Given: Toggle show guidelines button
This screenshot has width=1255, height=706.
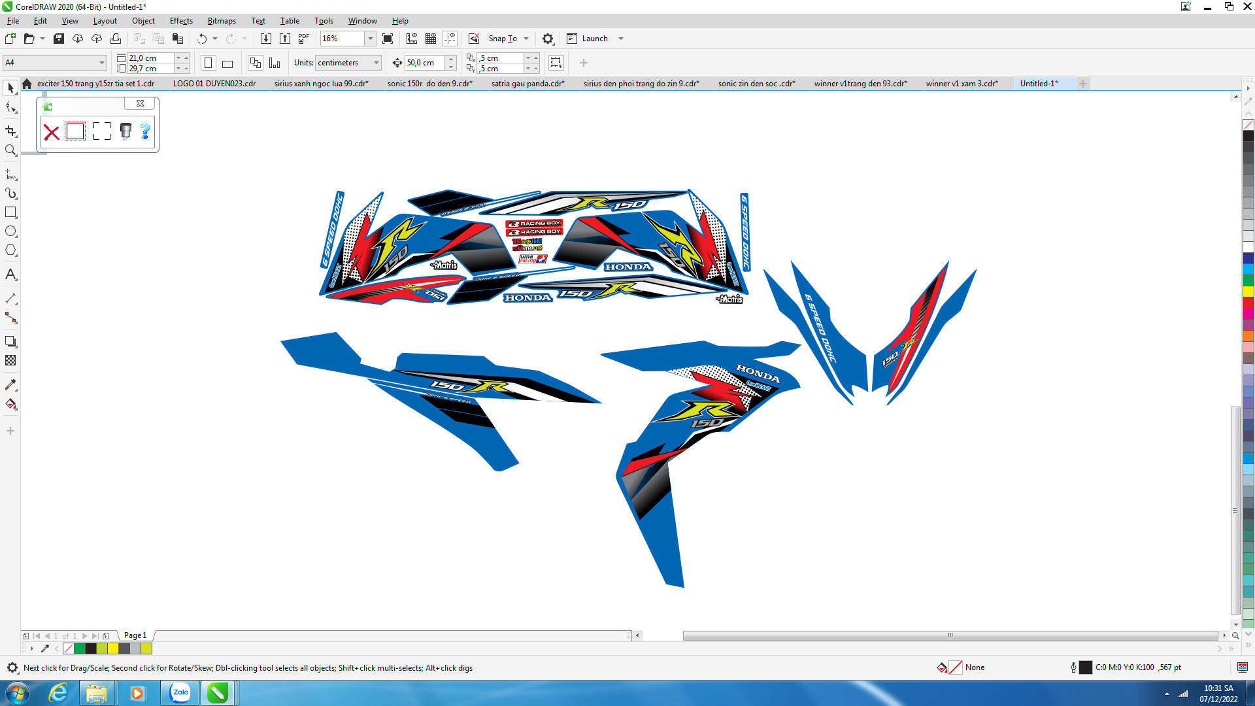Looking at the screenshot, I should [x=450, y=39].
